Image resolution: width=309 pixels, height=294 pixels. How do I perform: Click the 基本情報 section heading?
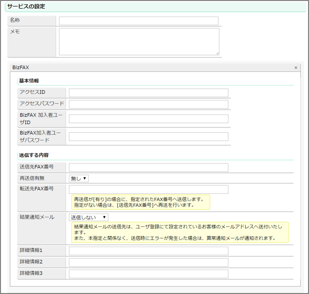[x=29, y=81]
